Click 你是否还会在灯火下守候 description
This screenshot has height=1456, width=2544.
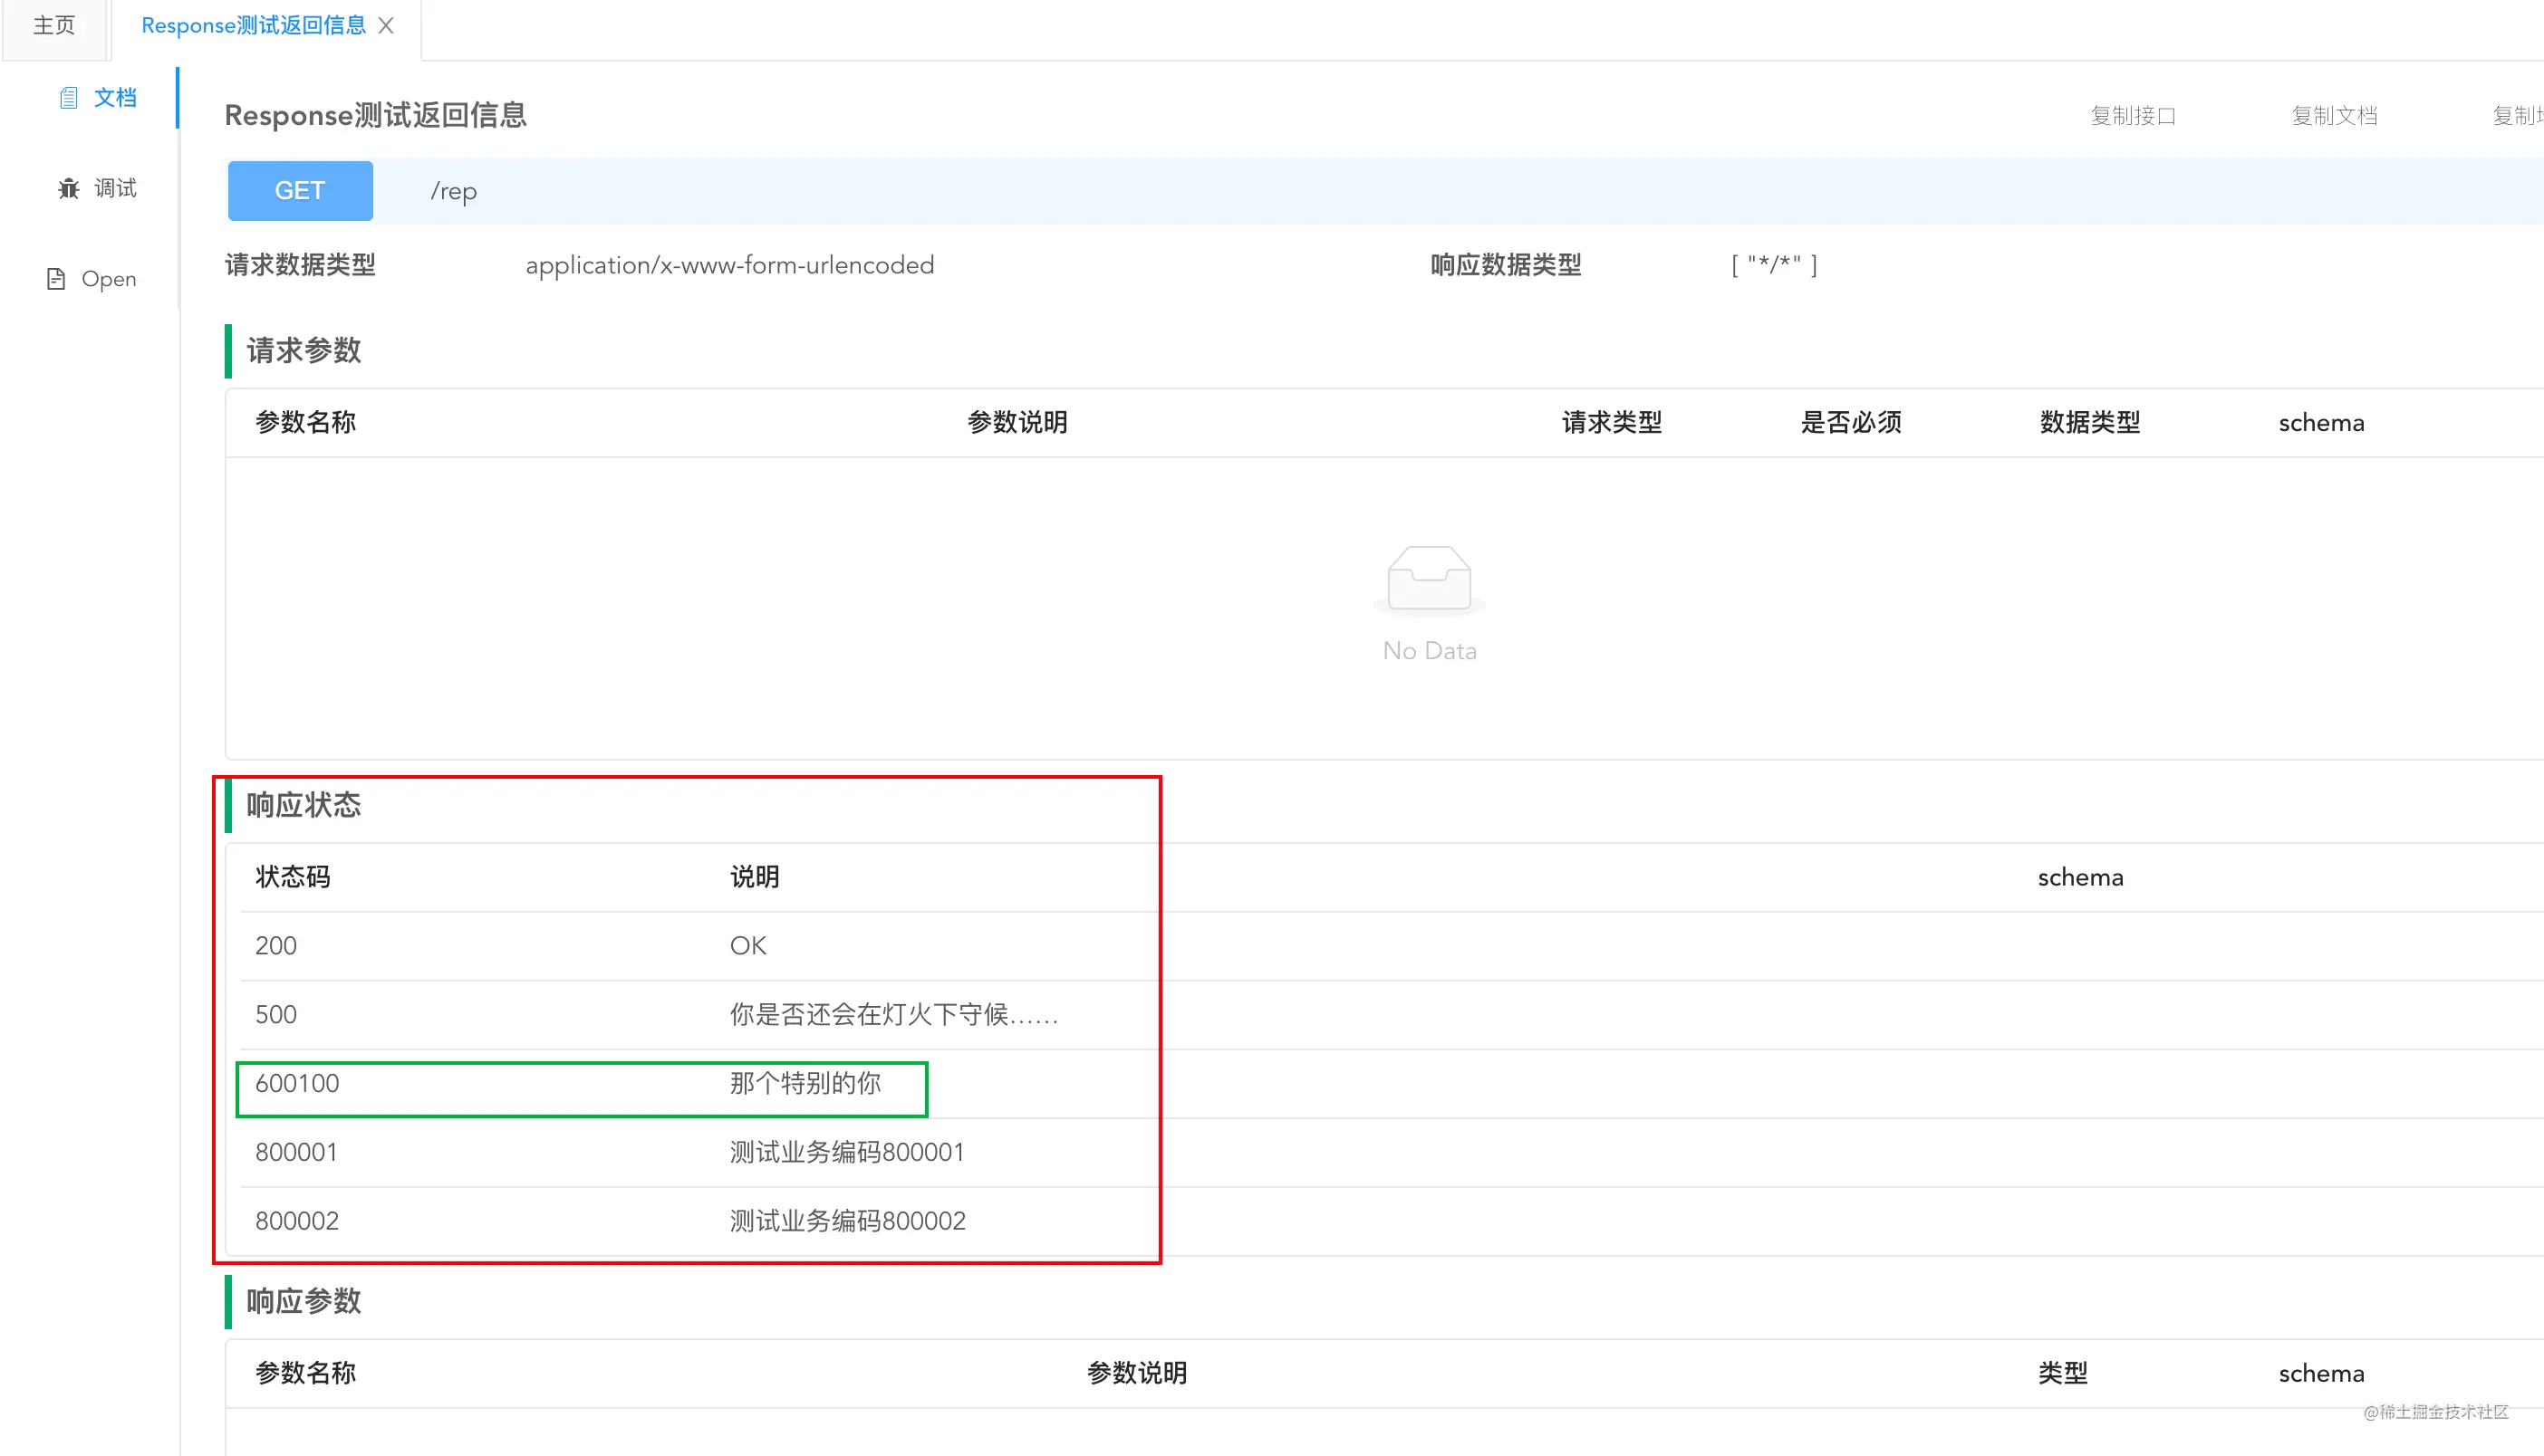893,1015
